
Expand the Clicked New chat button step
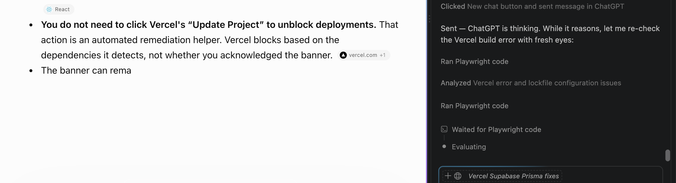tap(532, 6)
